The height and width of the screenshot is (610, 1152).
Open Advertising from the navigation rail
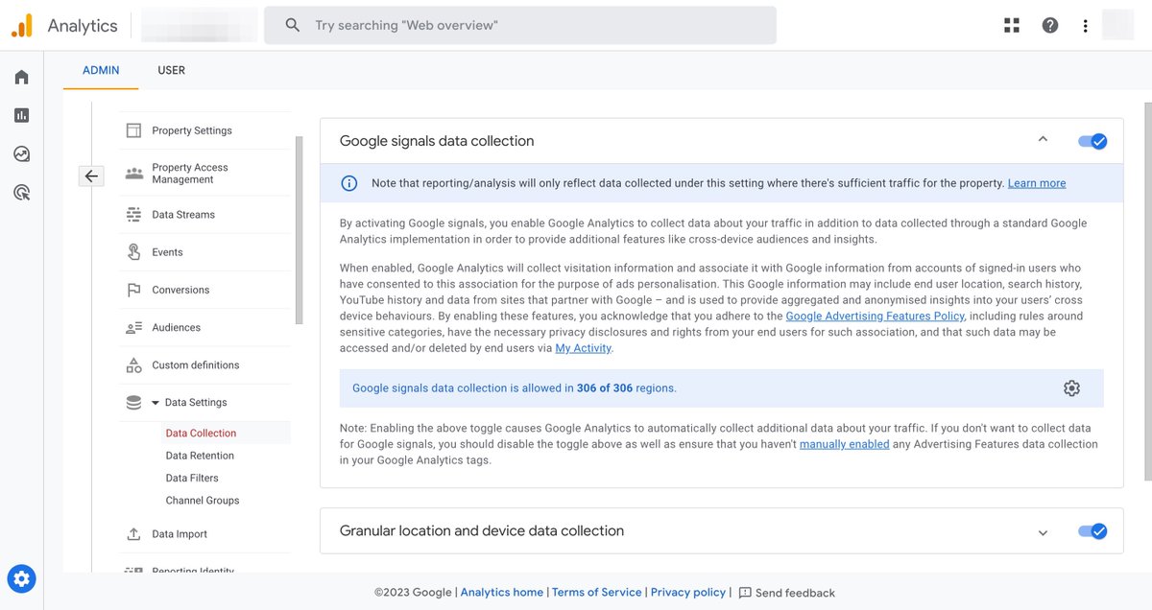pyautogui.click(x=21, y=192)
